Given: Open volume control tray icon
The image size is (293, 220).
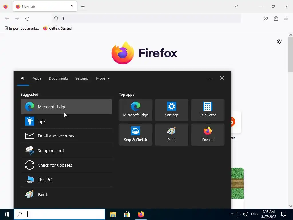Looking at the screenshot, I should tap(246, 214).
